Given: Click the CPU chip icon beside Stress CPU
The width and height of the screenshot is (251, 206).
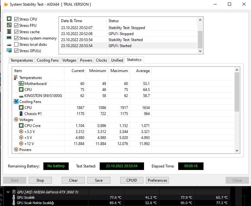Looking at the screenshot, I should click(x=9, y=19).
